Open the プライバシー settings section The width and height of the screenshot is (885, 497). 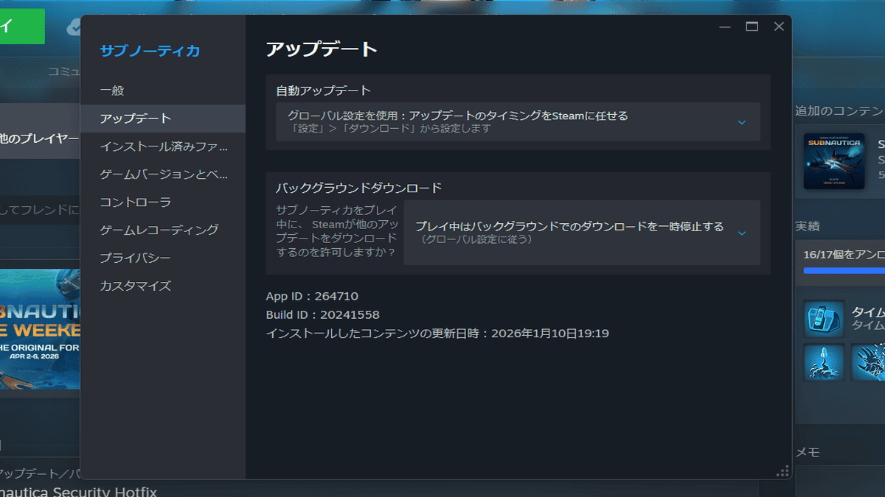pyautogui.click(x=163, y=258)
